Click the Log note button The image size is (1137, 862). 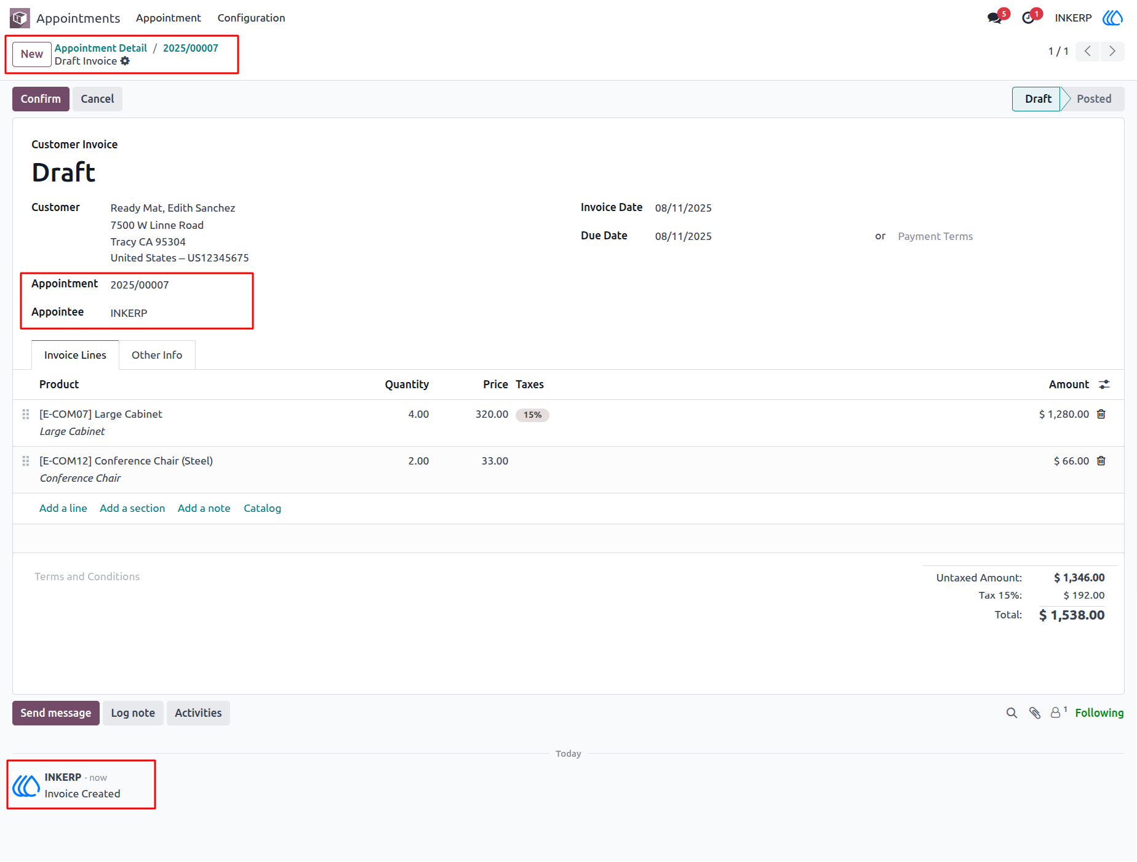[133, 713]
